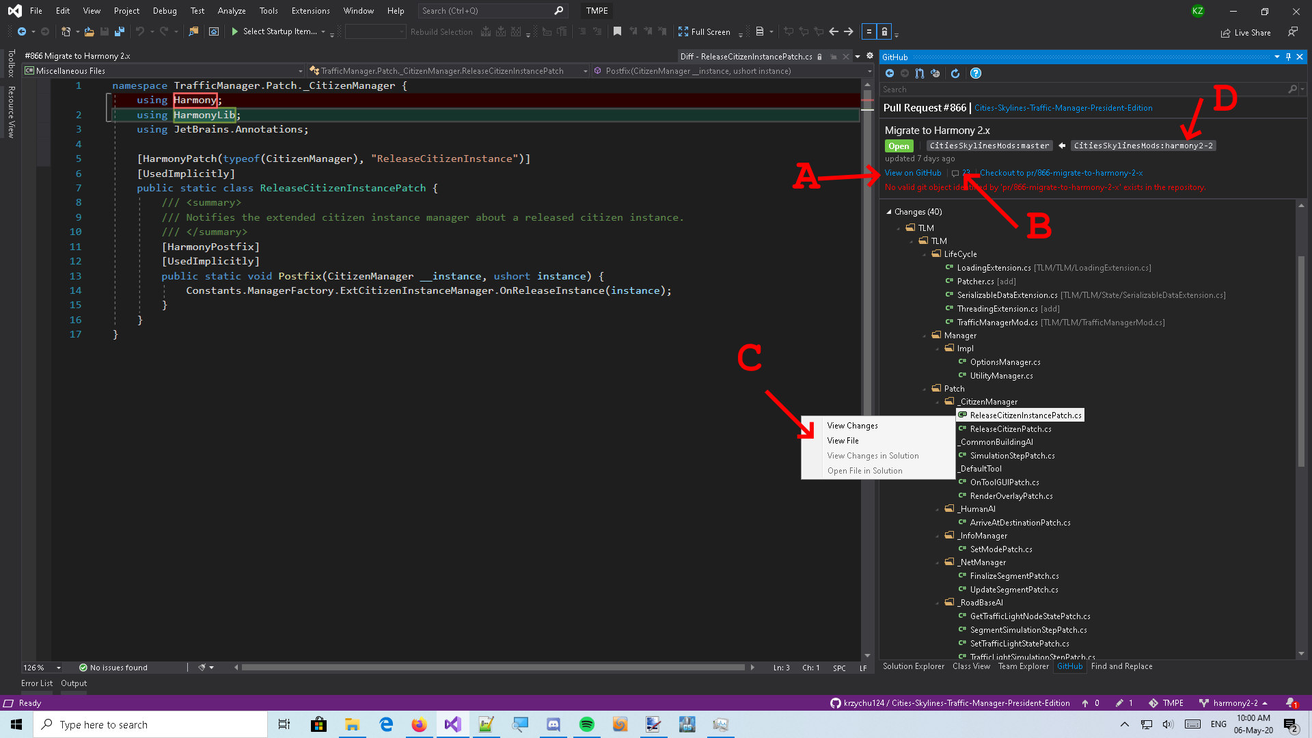This screenshot has height=738, width=1312.
Task: Click the Rebuild Selection toolbar icon
Action: [441, 31]
